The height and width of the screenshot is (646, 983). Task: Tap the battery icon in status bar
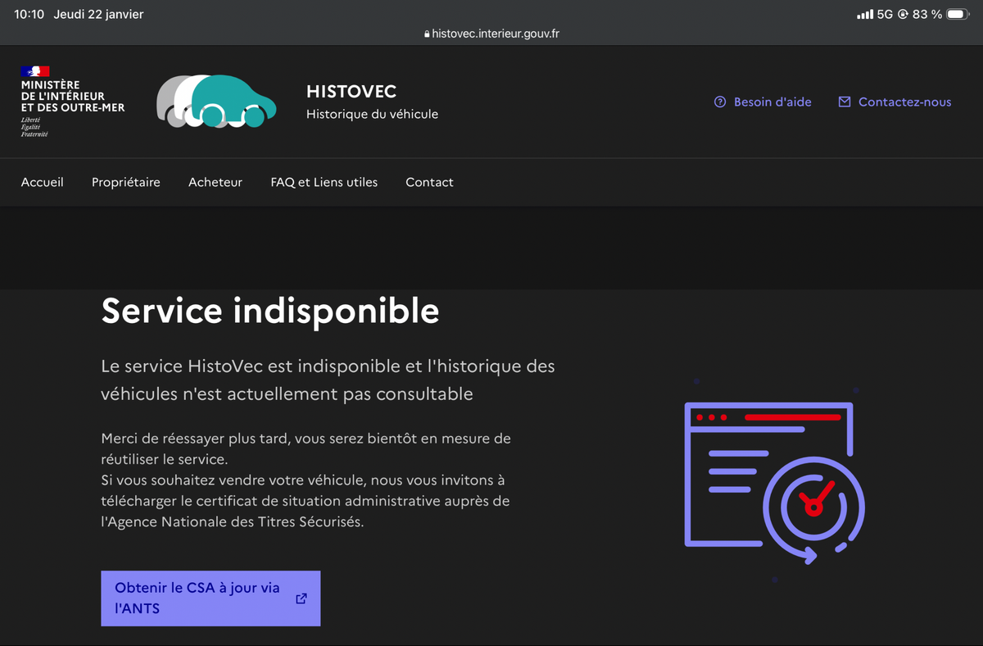(x=957, y=15)
